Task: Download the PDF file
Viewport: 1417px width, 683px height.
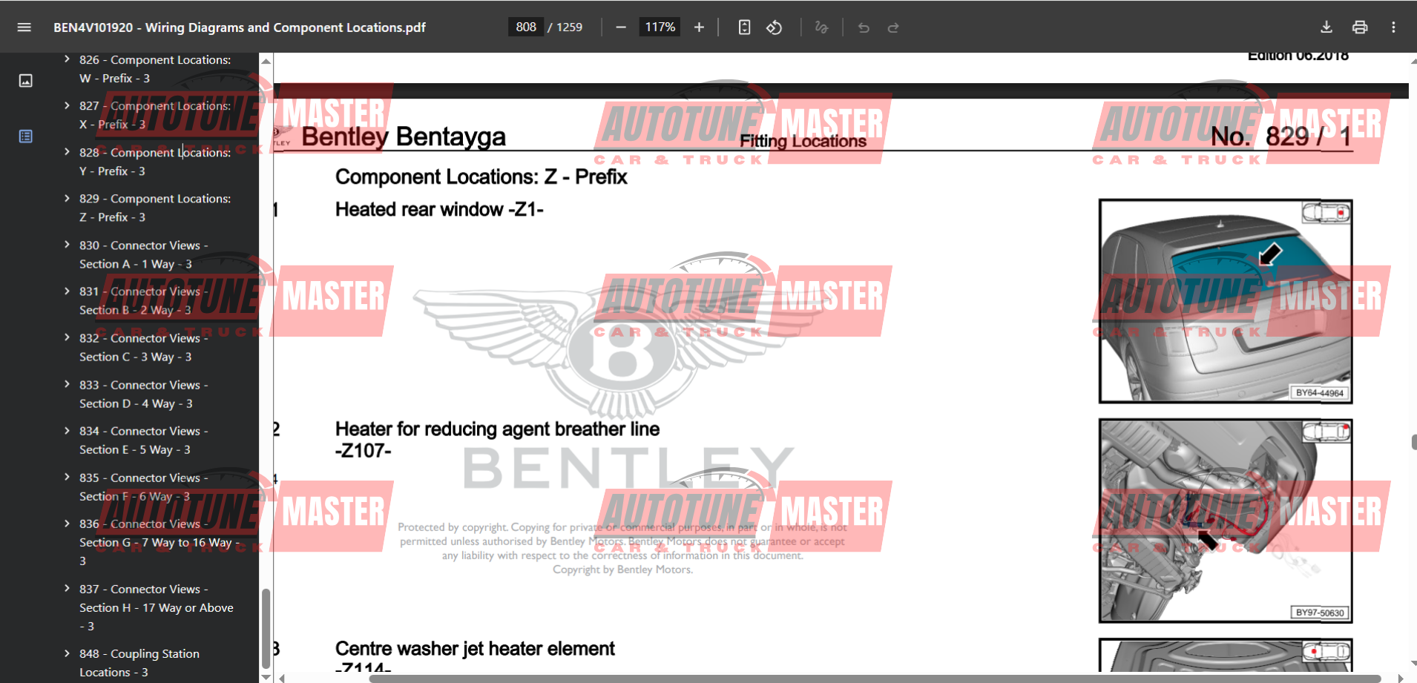Action: [x=1326, y=27]
